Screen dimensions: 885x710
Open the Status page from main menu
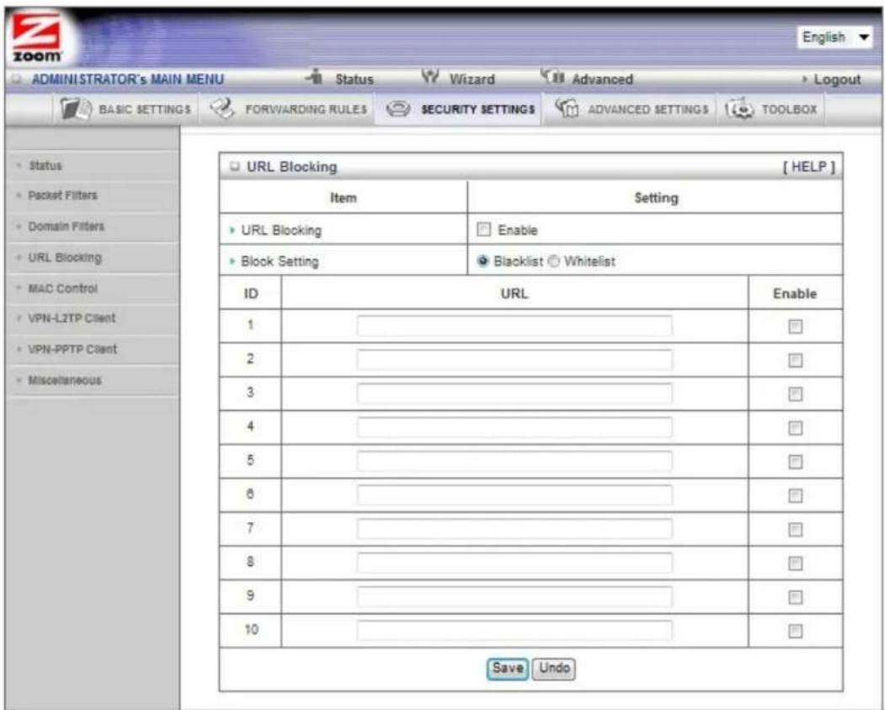[x=355, y=79]
